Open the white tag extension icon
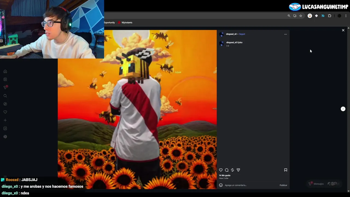Viewport: 350px width, 197px height. pos(316,16)
